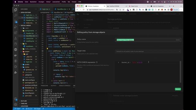Viewport: 196px width, 110px height.
Task: Open Header.tsx in the components folder
Action: tap(30, 33)
